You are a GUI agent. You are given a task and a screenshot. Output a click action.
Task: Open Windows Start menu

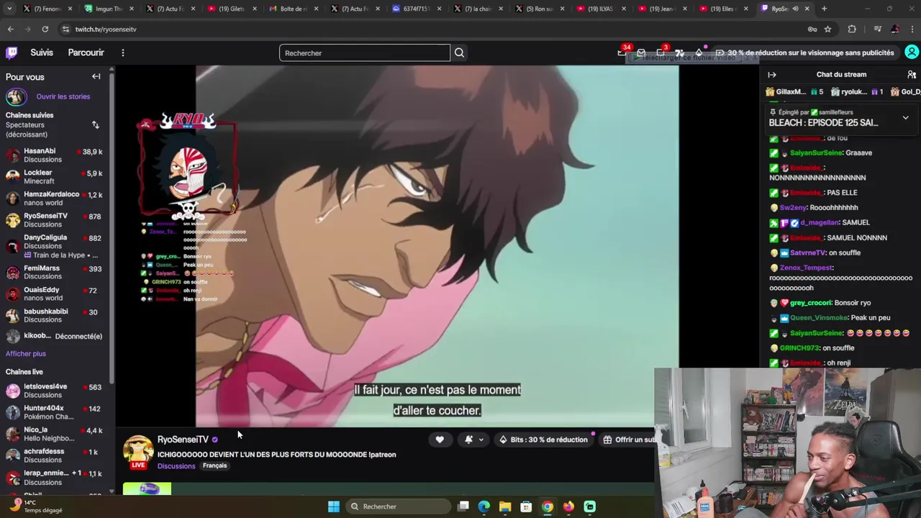(334, 506)
